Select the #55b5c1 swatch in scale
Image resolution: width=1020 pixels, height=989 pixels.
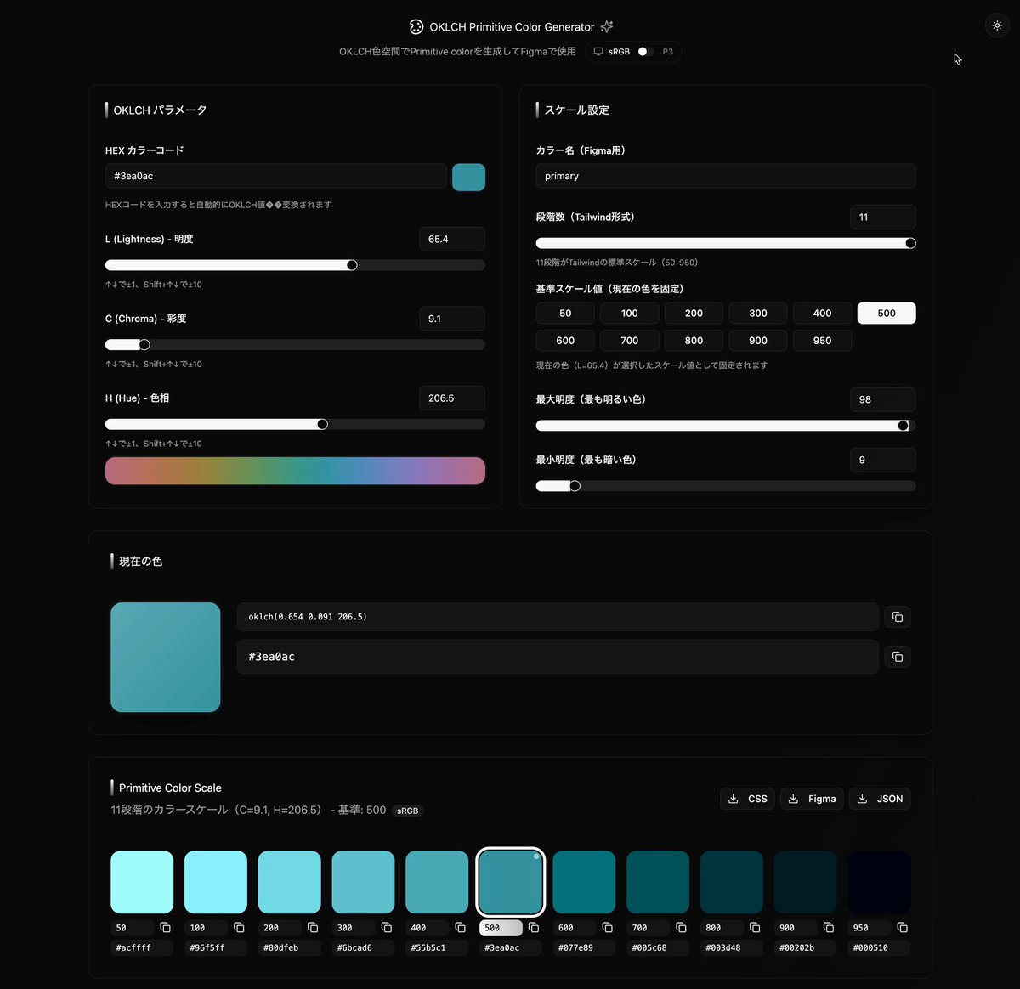437,882
